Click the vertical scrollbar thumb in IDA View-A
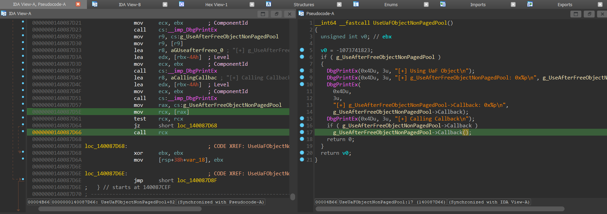The height and width of the screenshot is (214, 607). coord(293,197)
